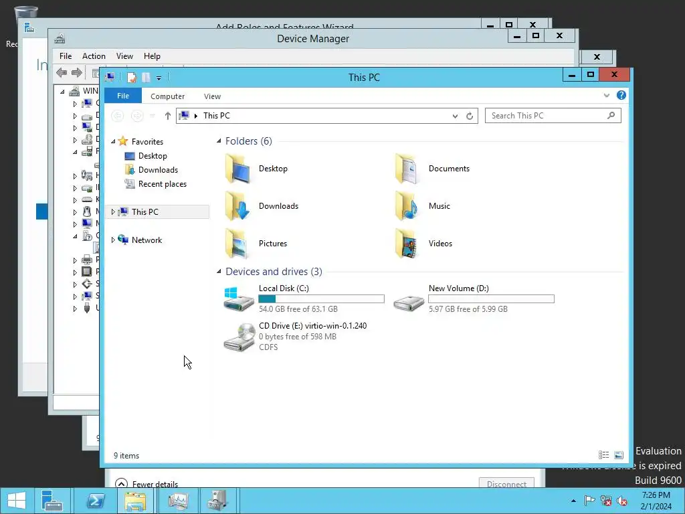Open the Documents folder

pyautogui.click(x=433, y=169)
